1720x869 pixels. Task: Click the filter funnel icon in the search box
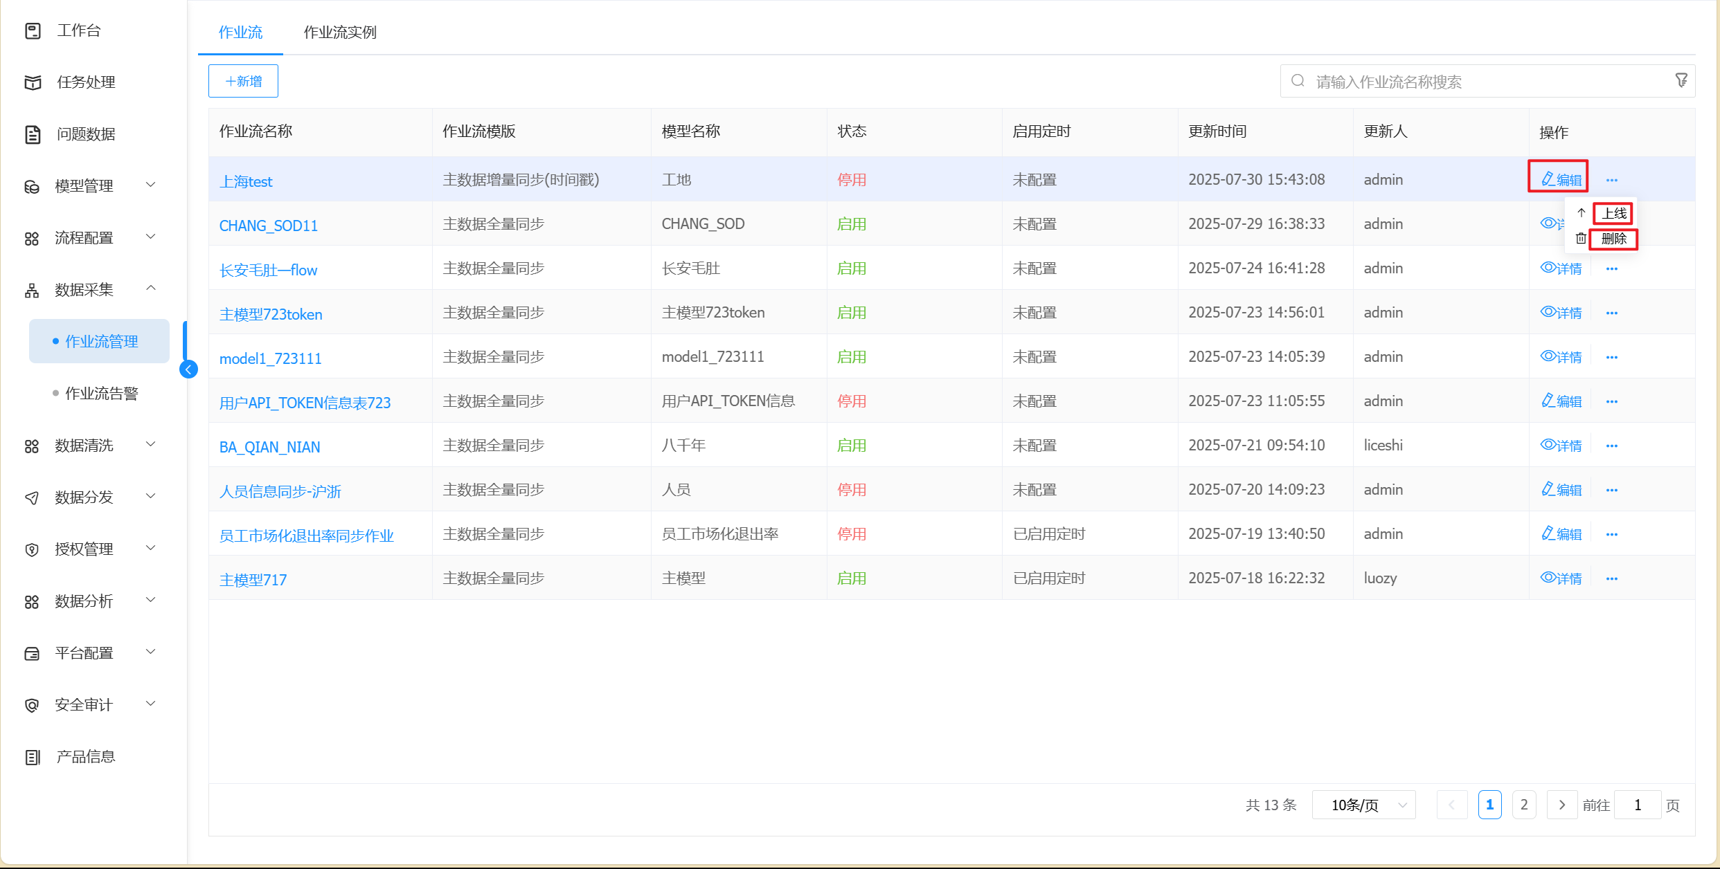point(1681,81)
